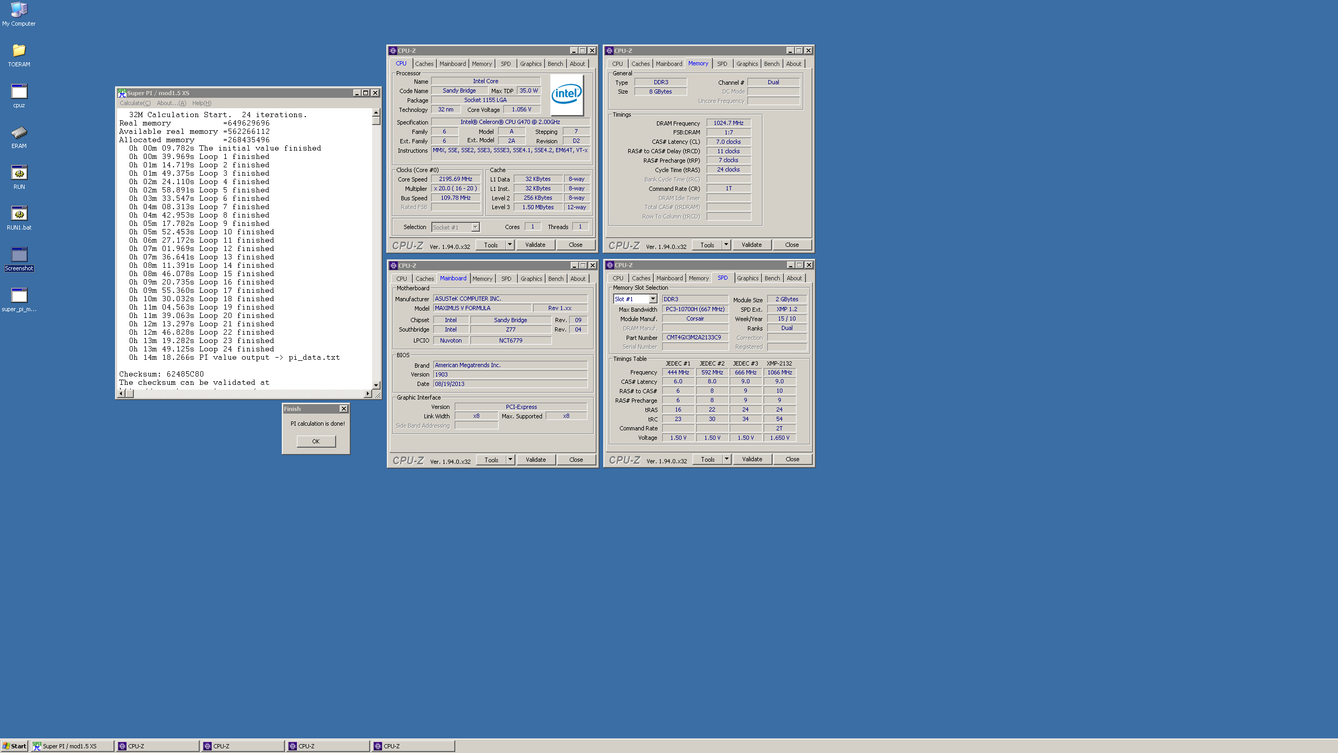Viewport: 1338px width, 753px height.
Task: Open the About menu in Super PI
Action: [x=171, y=103]
